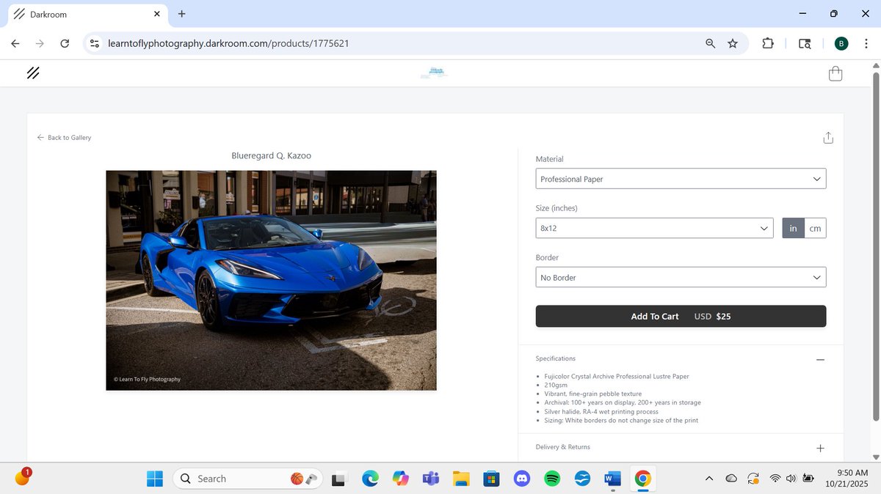The image size is (881, 494).
Task: Open the shopping cart bag icon
Action: pos(835,74)
